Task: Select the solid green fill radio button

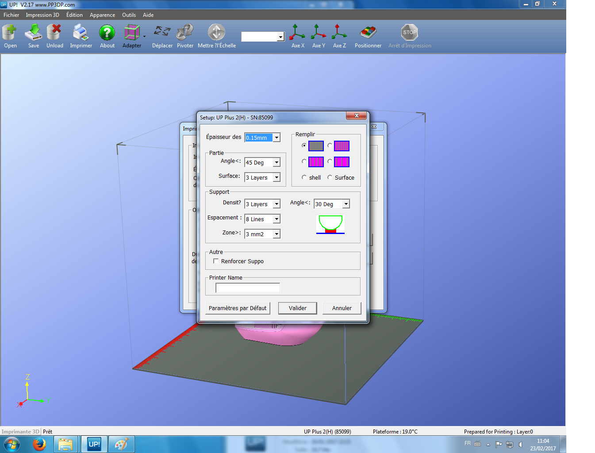Action: 304,145
